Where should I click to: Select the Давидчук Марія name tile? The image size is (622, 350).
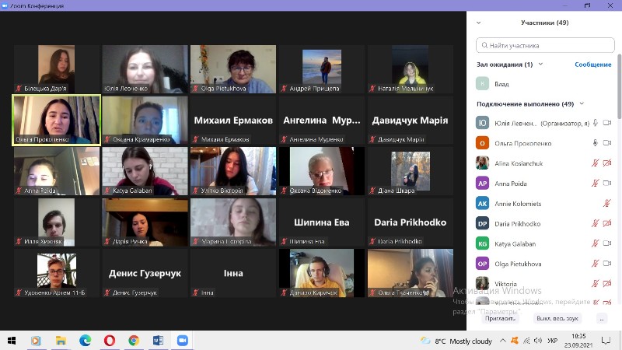[411, 120]
